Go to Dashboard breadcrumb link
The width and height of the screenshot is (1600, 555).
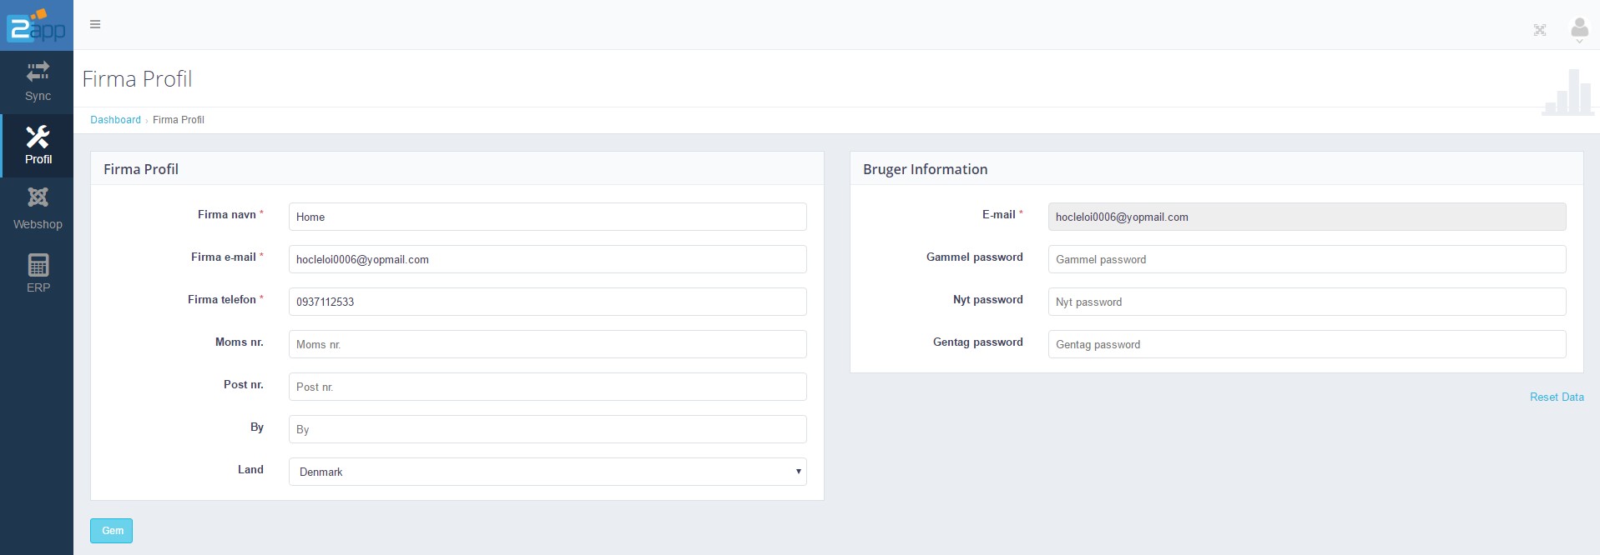[115, 120]
